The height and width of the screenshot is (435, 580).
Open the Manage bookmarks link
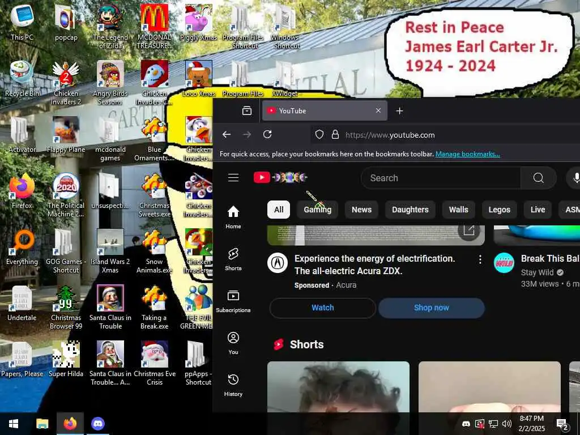pos(467,154)
